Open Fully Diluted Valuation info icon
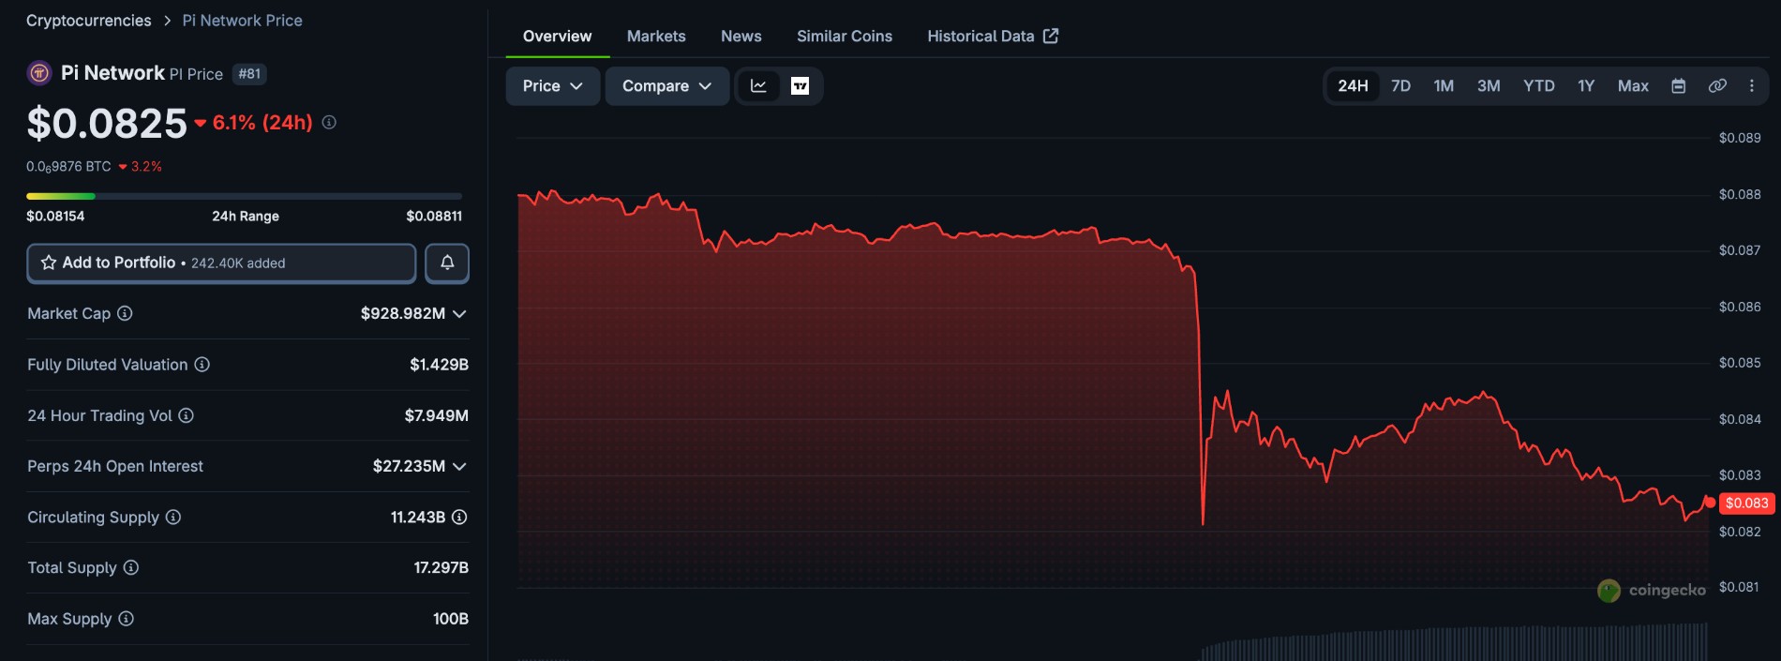The image size is (1781, 661). pyautogui.click(x=202, y=364)
